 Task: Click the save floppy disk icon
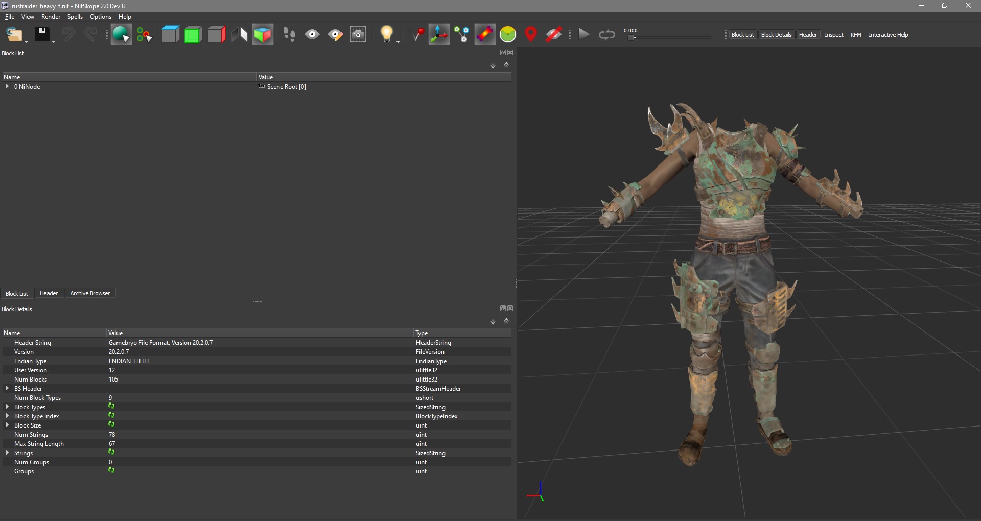(42, 35)
